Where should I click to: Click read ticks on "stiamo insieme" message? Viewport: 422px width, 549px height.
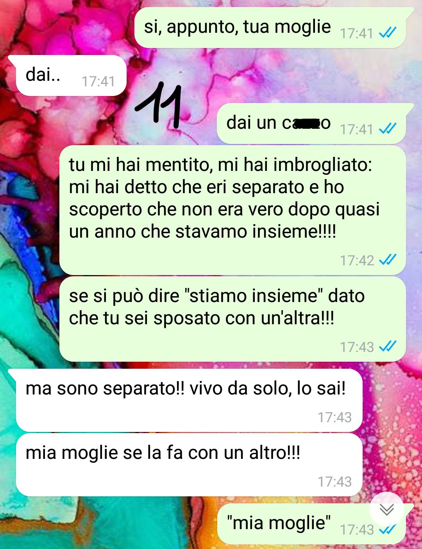(388, 346)
